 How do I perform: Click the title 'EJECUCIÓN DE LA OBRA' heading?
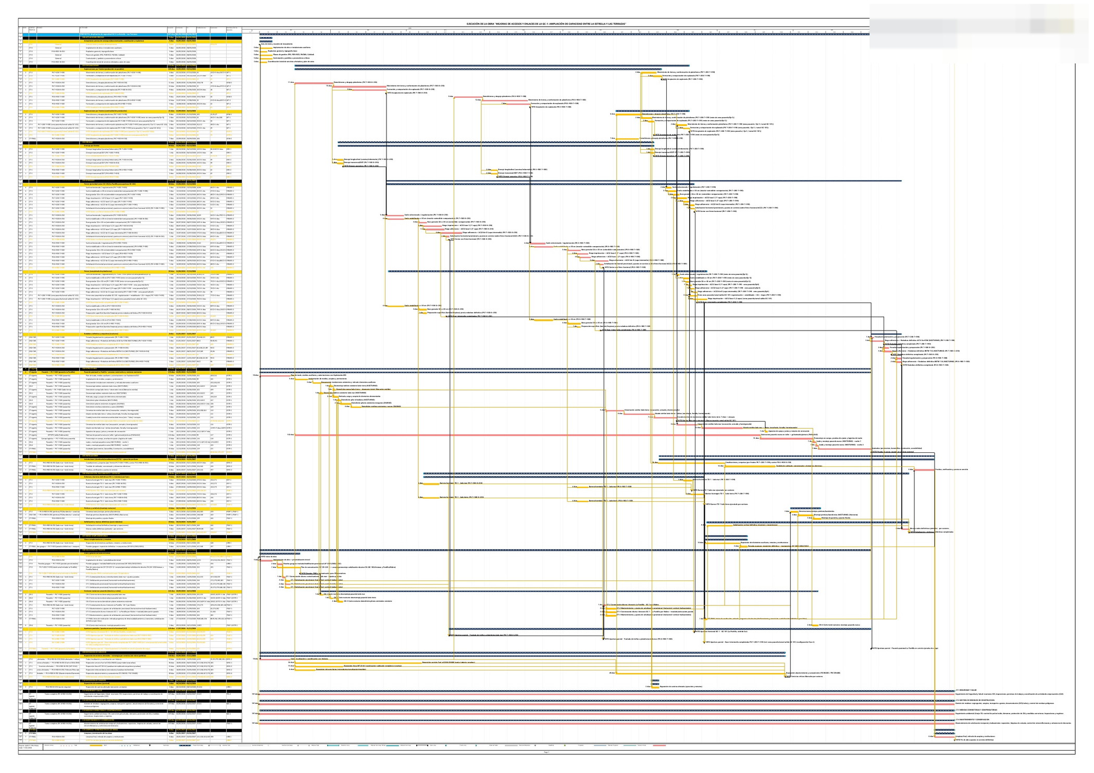(x=546, y=24)
